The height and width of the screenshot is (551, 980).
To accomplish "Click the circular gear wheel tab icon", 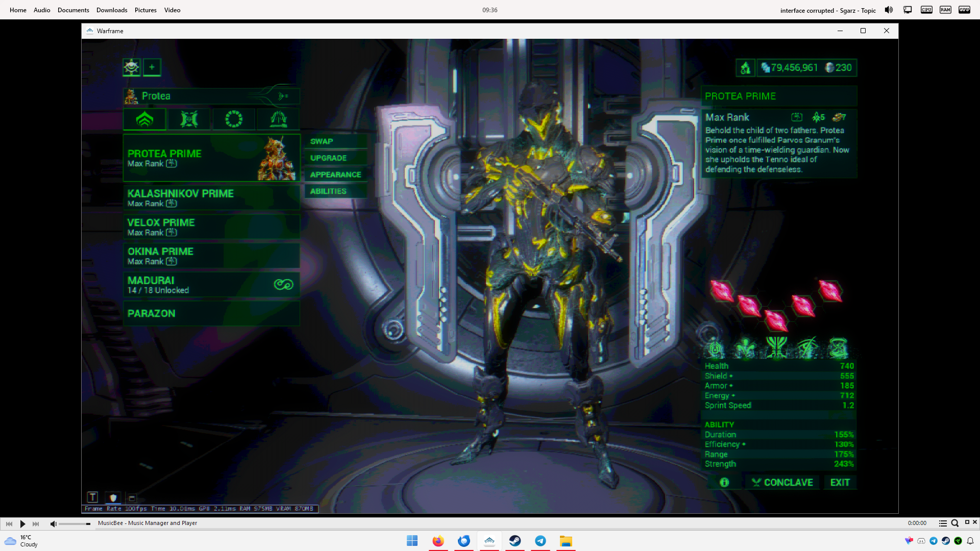I will pyautogui.click(x=234, y=119).
